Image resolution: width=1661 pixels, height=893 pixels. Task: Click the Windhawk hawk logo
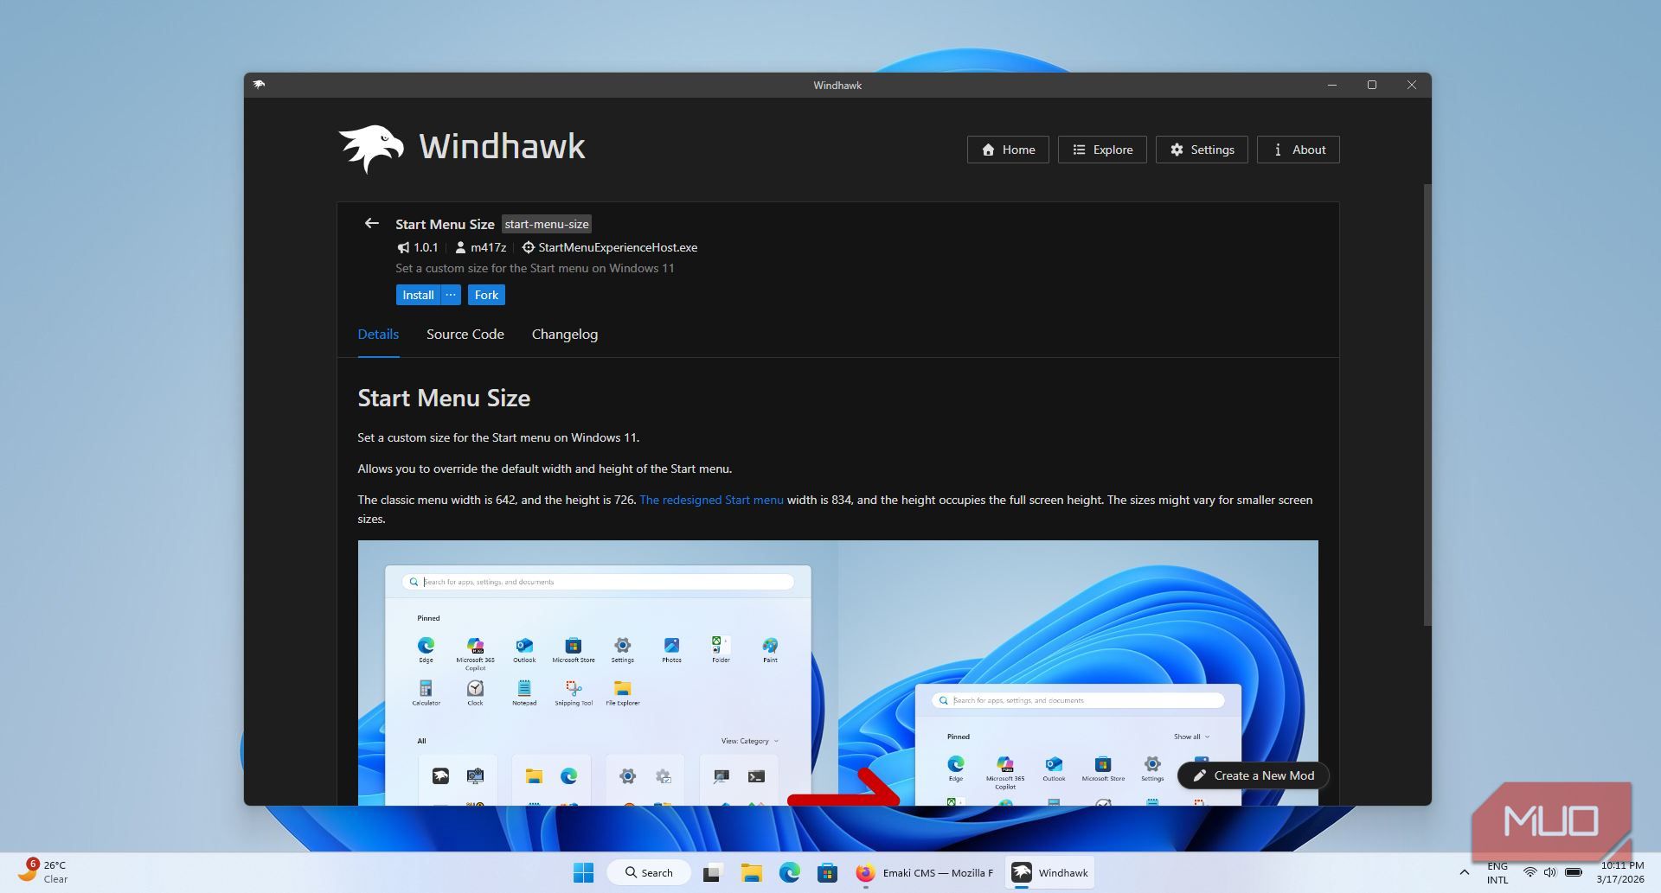click(371, 149)
